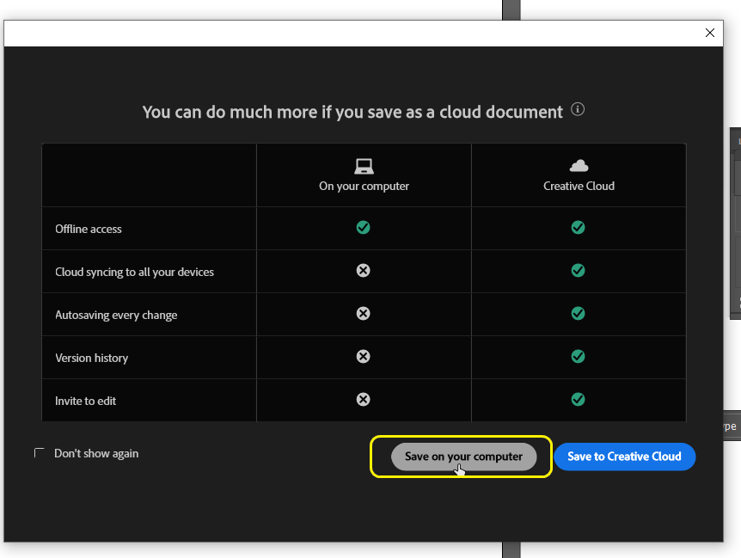Viewport: 741px width, 558px height.
Task: Click the Autosaving every change label
Action: (116, 316)
